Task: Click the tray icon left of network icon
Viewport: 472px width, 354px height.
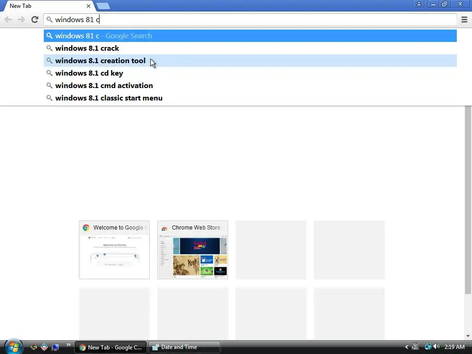Action: [x=415, y=347]
